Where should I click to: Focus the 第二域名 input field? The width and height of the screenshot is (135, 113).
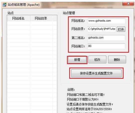click(106, 38)
